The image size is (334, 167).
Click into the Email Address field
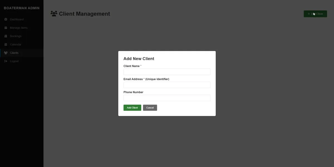pos(167,85)
